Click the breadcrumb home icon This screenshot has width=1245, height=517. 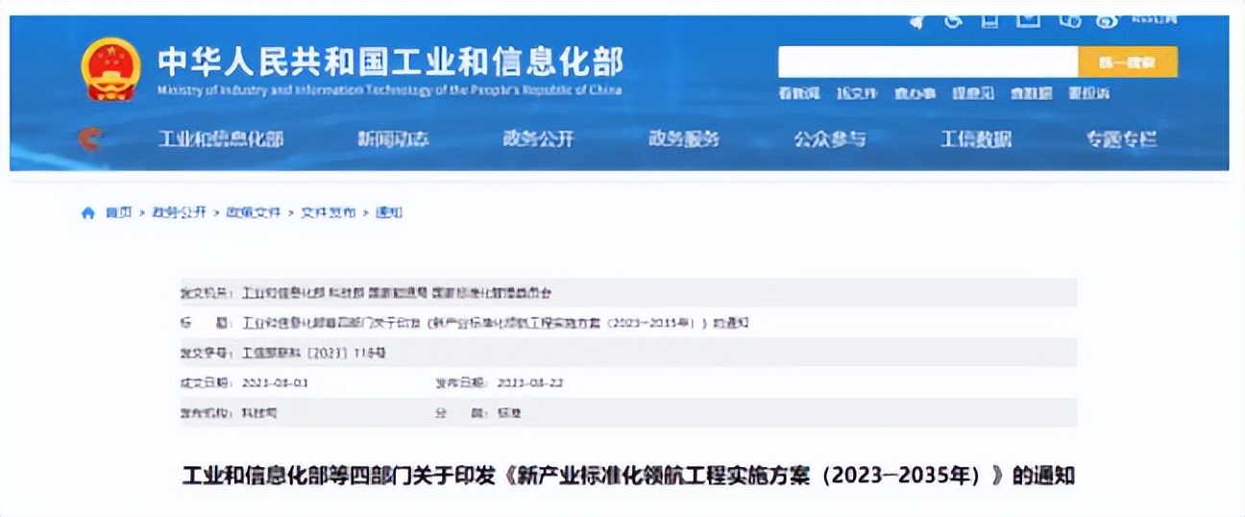pyautogui.click(x=88, y=212)
